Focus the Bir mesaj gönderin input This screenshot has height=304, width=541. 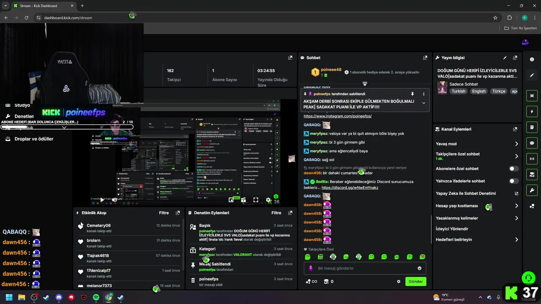(x=364, y=268)
